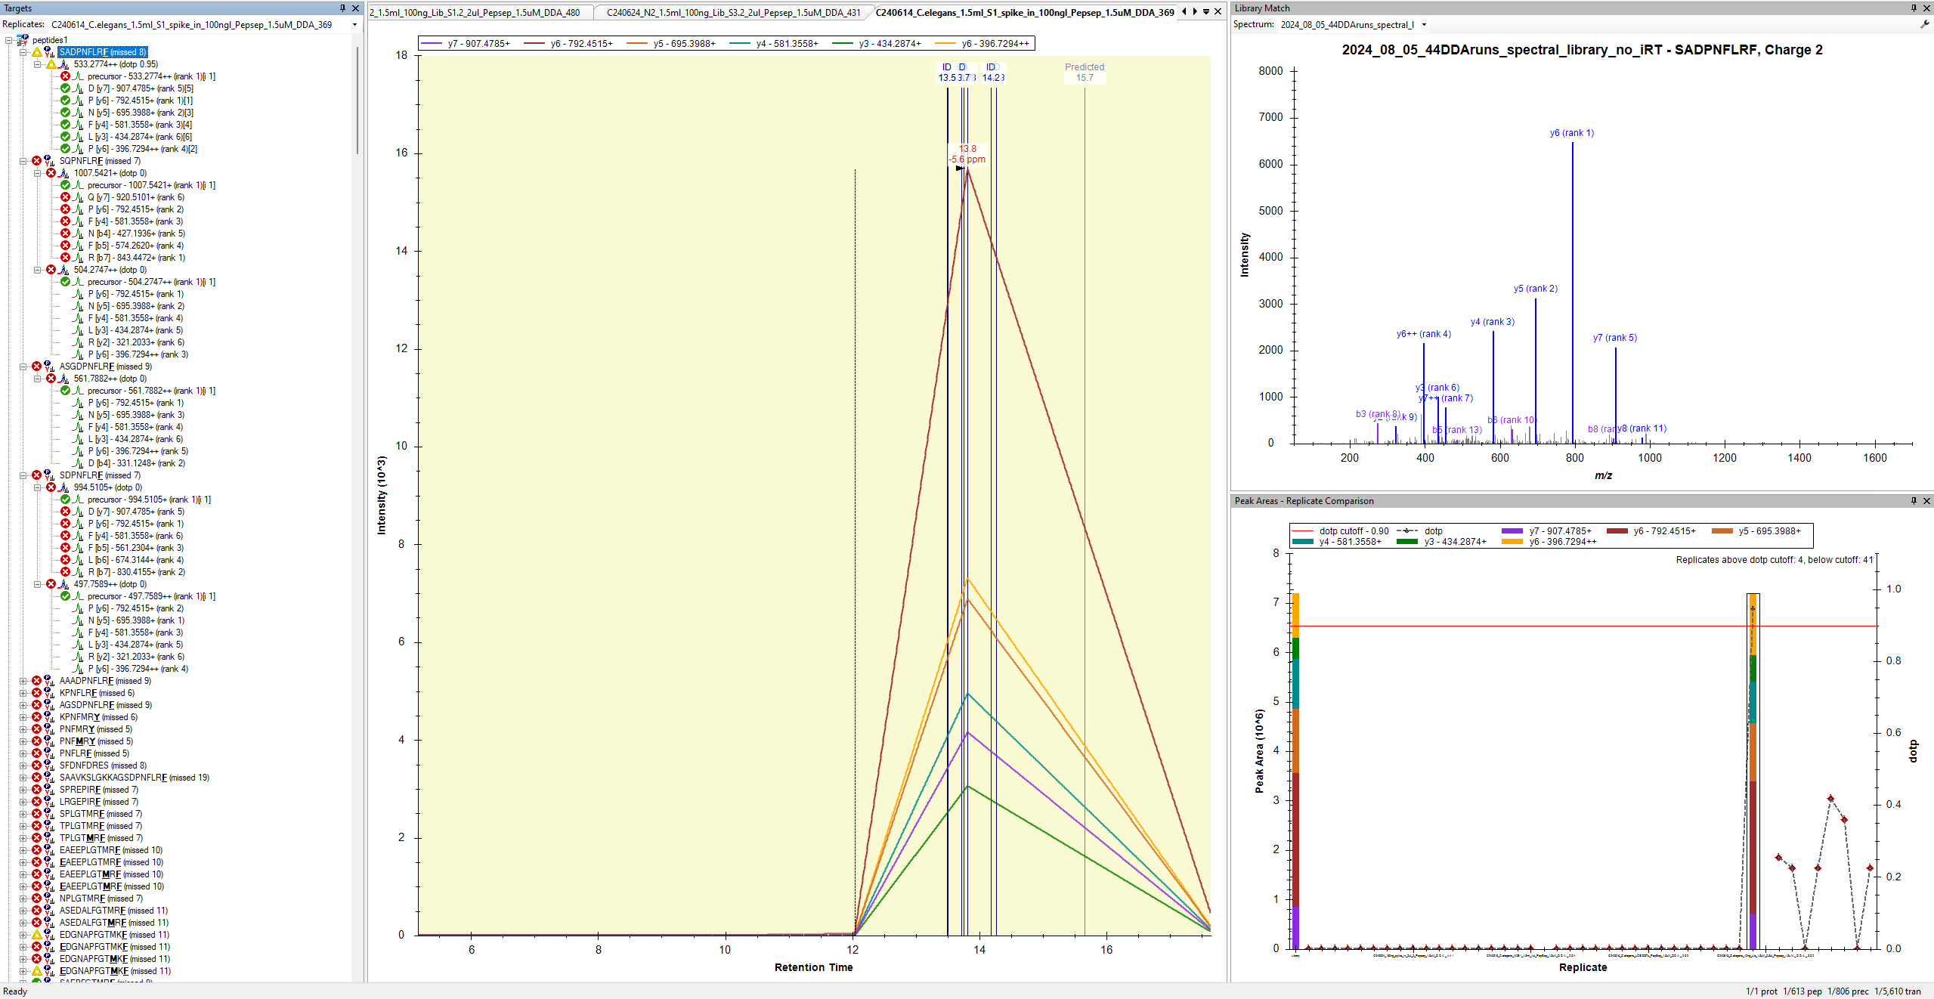Switch to the DDA_480 chromatogram tab
This screenshot has width=1934, height=999.
[476, 12]
